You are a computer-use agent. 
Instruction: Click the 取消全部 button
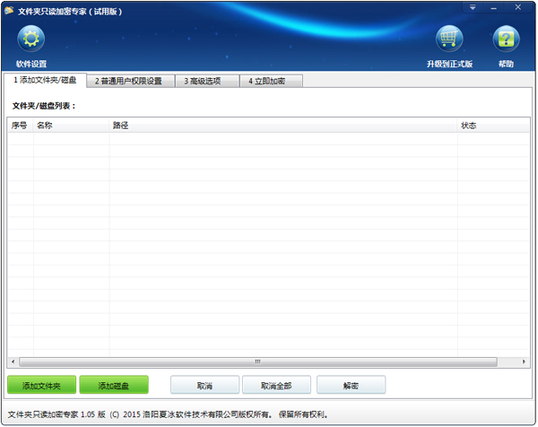tap(276, 385)
